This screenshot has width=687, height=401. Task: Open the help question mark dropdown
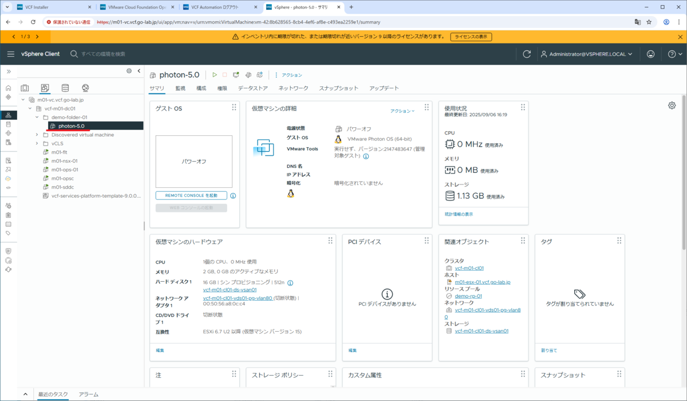tap(674, 54)
